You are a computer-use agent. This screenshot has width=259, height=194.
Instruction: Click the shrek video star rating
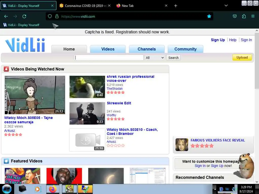pos(116,92)
